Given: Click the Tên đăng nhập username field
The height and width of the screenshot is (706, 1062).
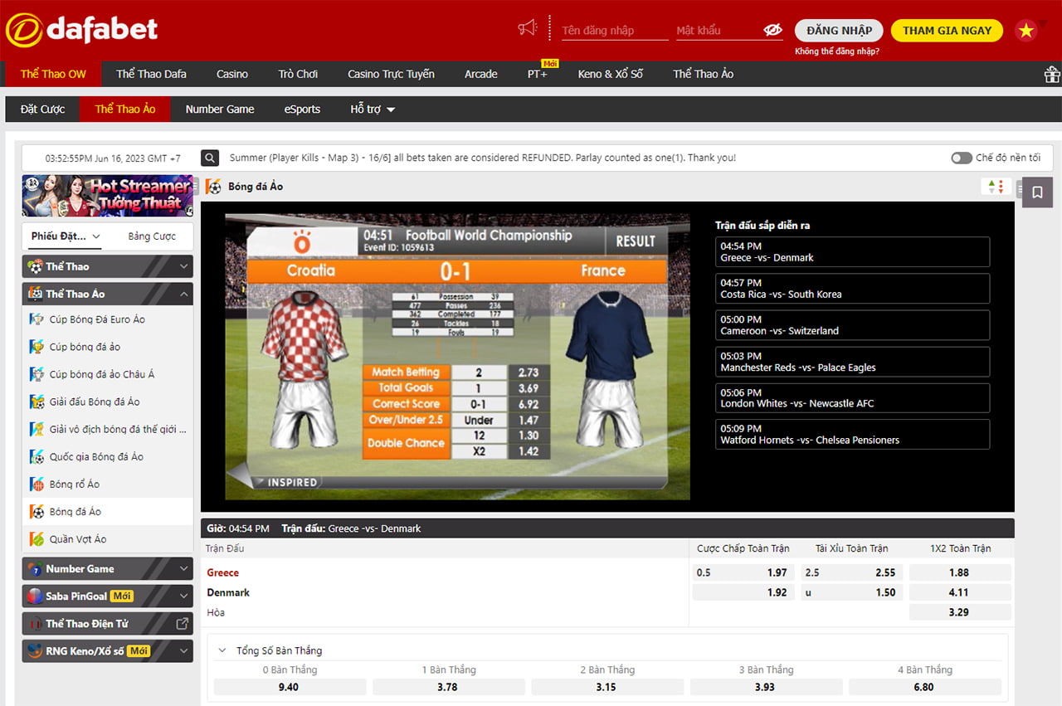Looking at the screenshot, I should coord(614,31).
